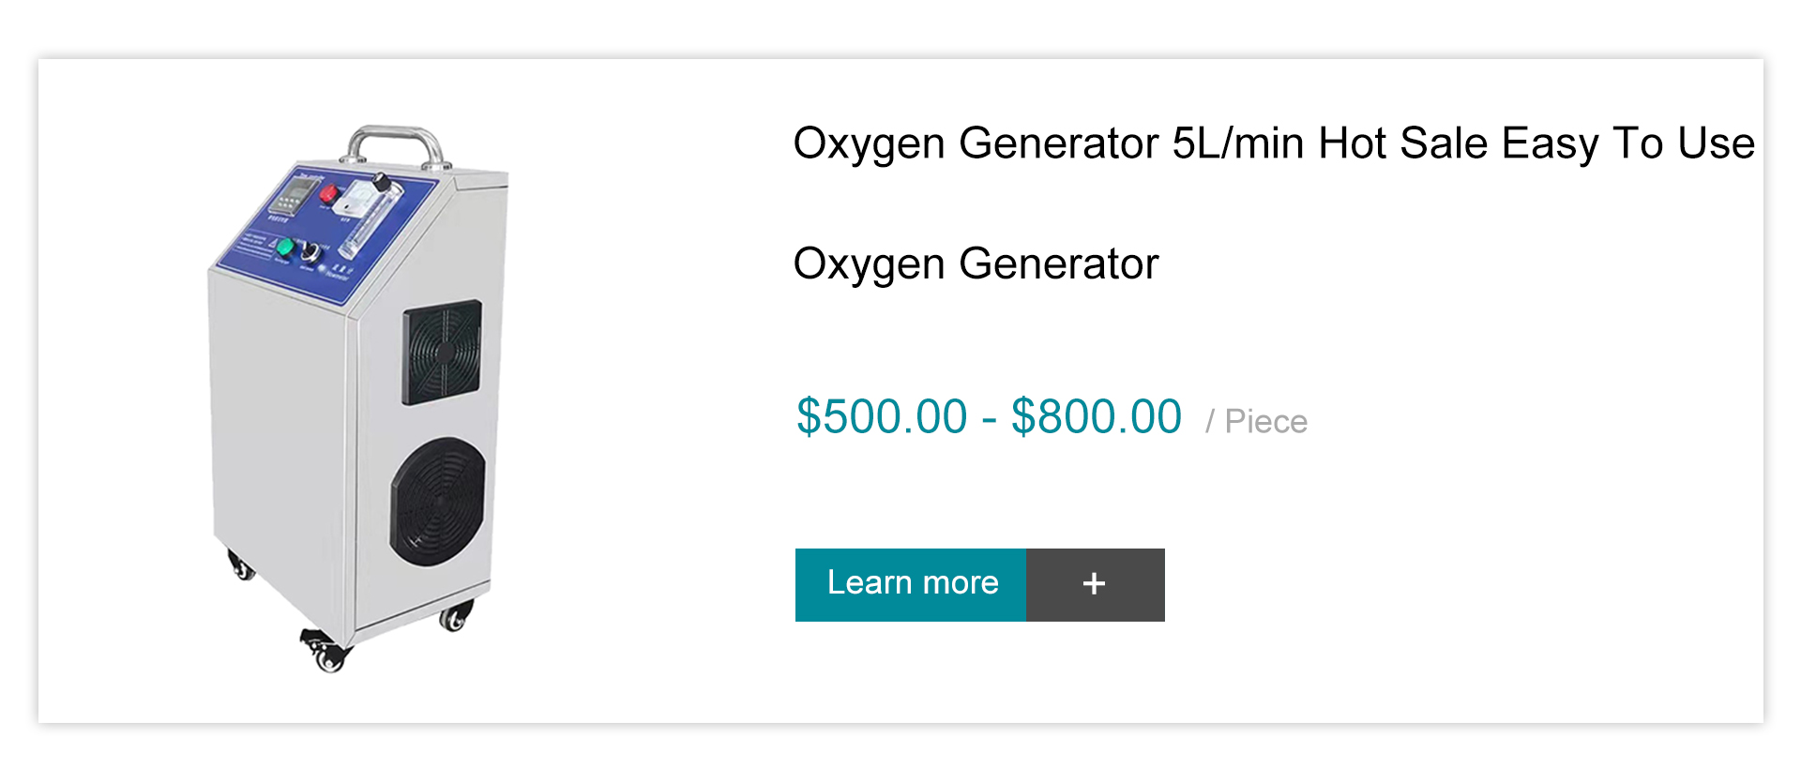Click the Learn more button
The width and height of the screenshot is (1801, 782).
click(x=911, y=585)
